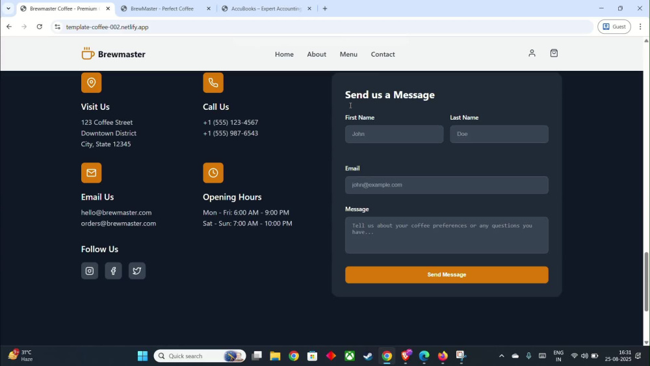The width and height of the screenshot is (650, 366).
Task: Go to About in navigation
Action: [317, 55]
